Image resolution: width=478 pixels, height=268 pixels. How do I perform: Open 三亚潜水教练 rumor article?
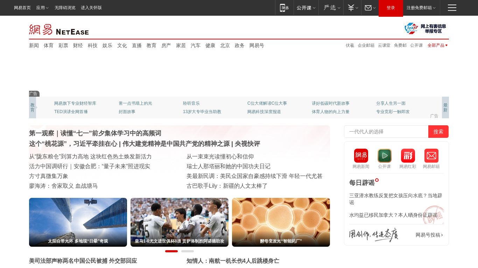pyautogui.click(x=396, y=199)
